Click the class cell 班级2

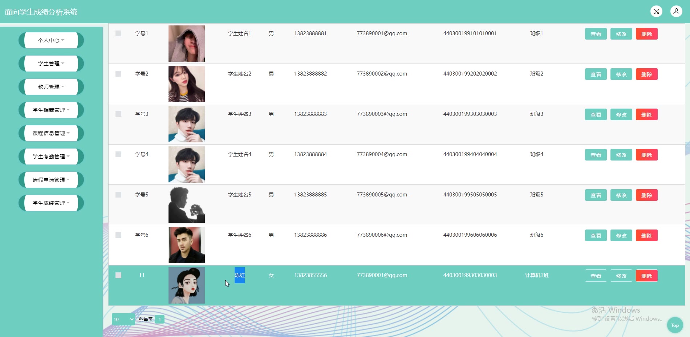pyautogui.click(x=537, y=74)
